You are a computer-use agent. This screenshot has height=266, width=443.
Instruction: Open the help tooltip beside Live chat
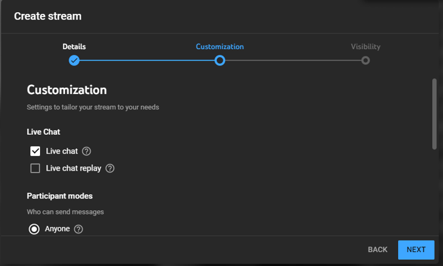[86, 151]
